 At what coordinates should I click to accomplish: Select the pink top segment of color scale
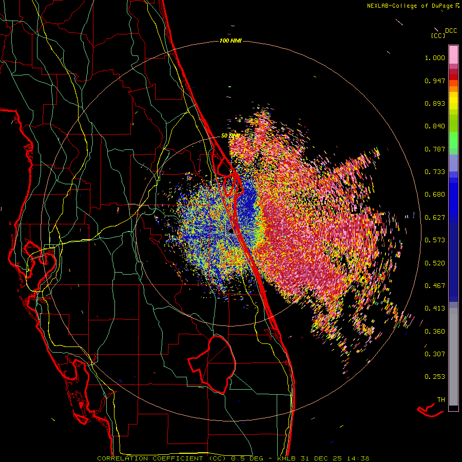pos(453,54)
